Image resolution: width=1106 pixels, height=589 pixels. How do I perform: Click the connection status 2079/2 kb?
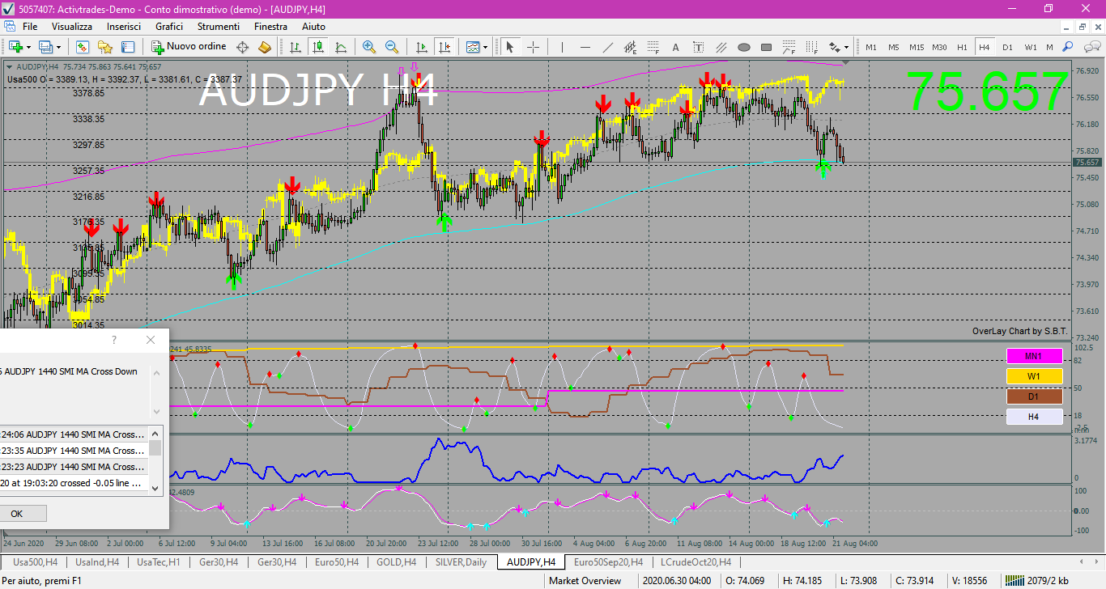[x=1037, y=581]
